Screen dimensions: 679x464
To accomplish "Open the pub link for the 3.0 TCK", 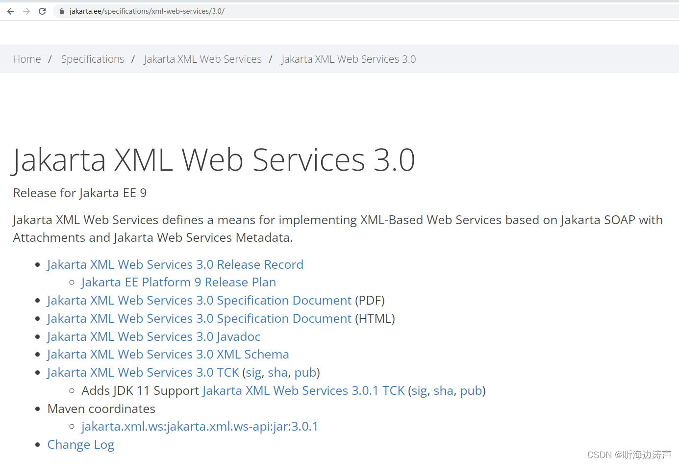I will (305, 373).
